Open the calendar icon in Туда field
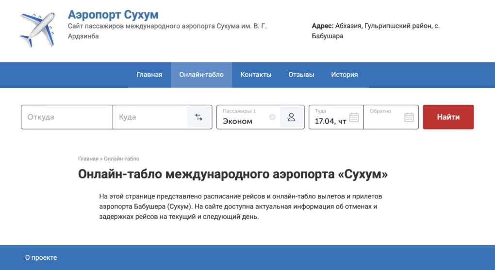495x270 pixels. (x=354, y=117)
